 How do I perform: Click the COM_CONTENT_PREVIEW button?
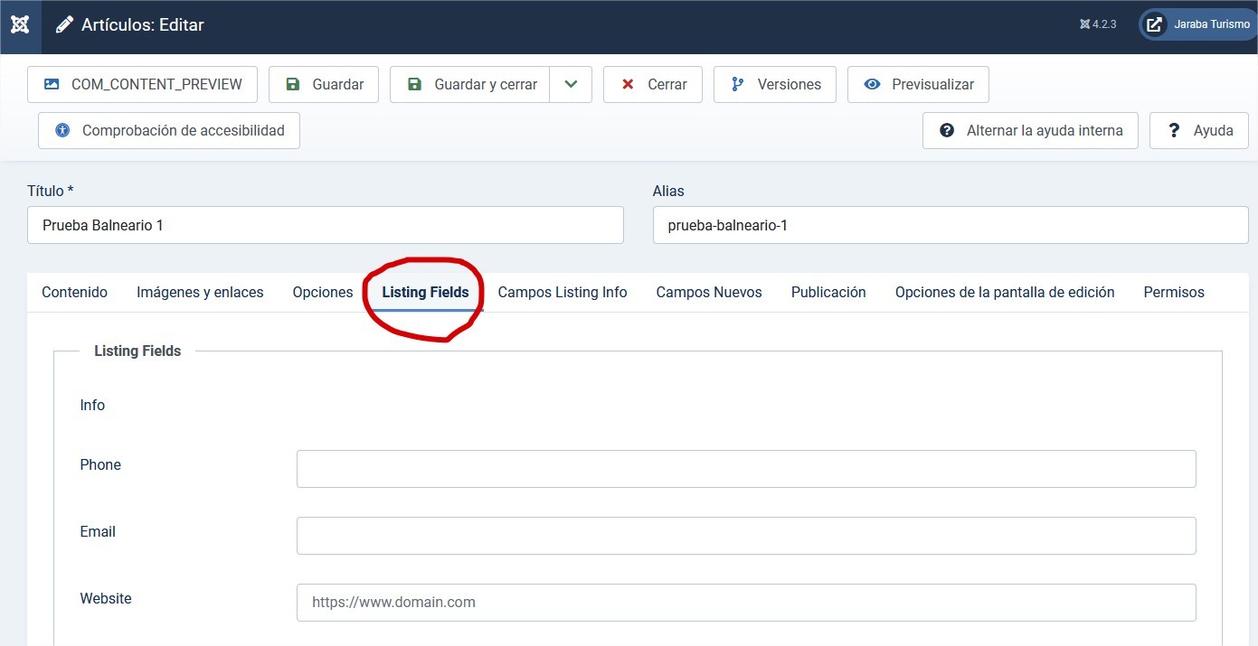pyautogui.click(x=142, y=84)
